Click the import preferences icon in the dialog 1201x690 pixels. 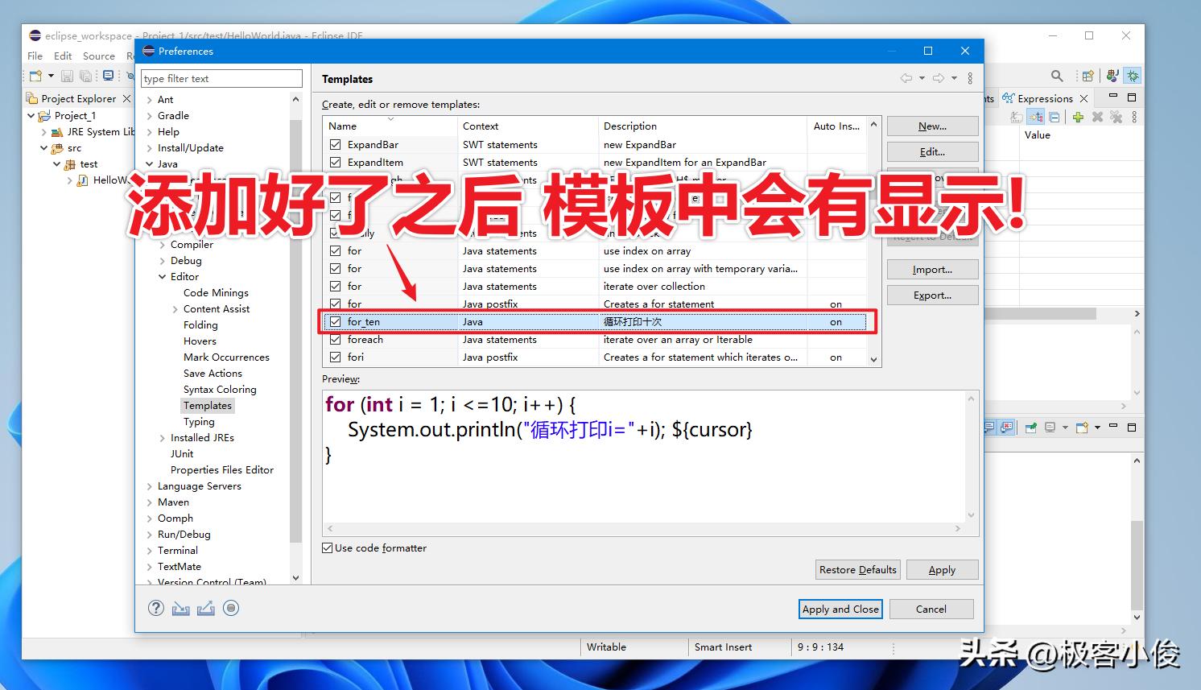click(x=181, y=608)
